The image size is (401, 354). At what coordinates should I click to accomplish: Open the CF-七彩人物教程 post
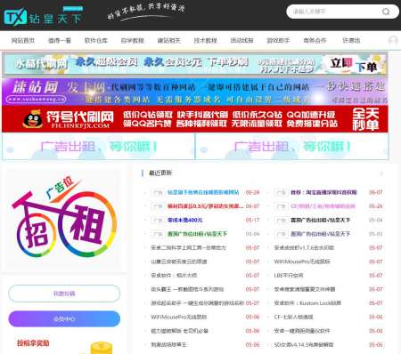pyautogui.click(x=293, y=317)
